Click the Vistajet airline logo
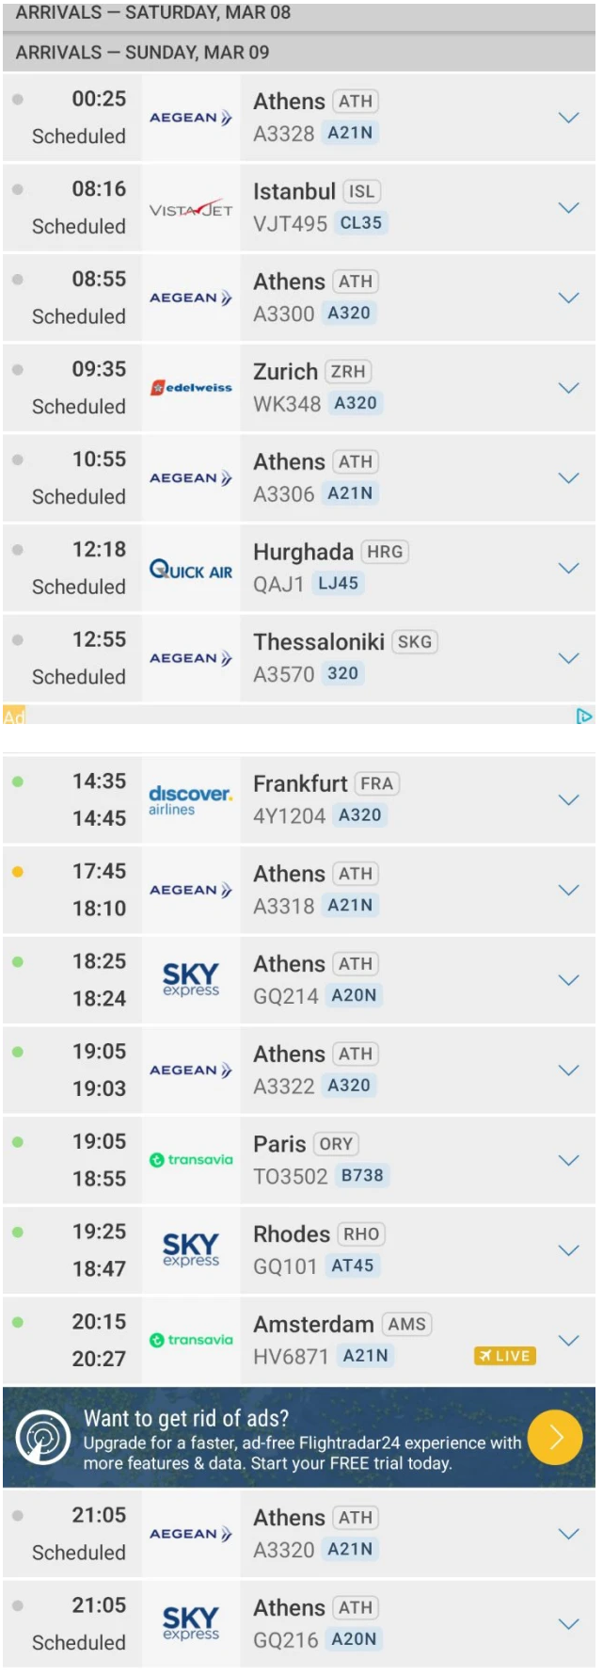 pos(191,209)
